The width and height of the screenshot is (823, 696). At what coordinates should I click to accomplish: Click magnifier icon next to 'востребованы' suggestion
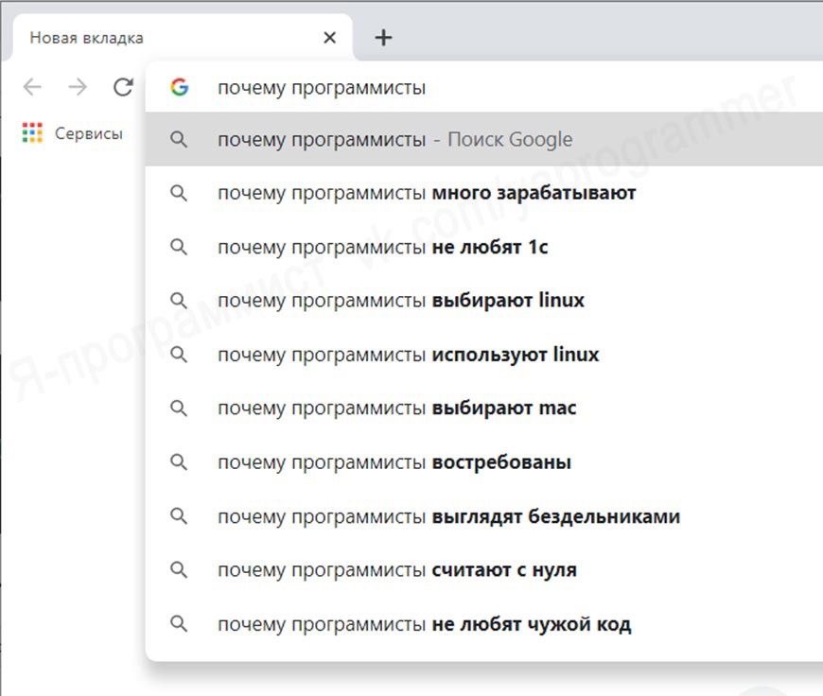[x=179, y=462]
